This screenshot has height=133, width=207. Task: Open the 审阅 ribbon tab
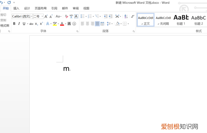click(x=76, y=8)
